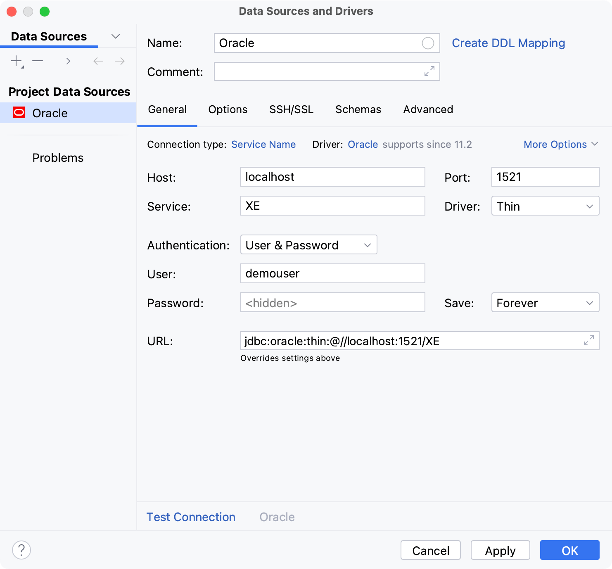612x569 pixels.
Task: Click the forward navigation arrow icon
Action: coord(119,61)
